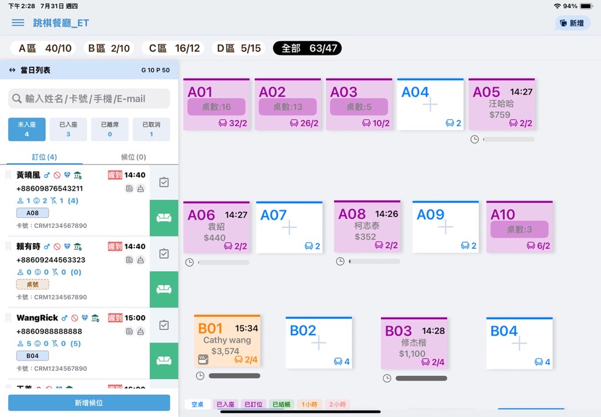
Task: Tap the note document icon for WangRick
Action: 129,331
